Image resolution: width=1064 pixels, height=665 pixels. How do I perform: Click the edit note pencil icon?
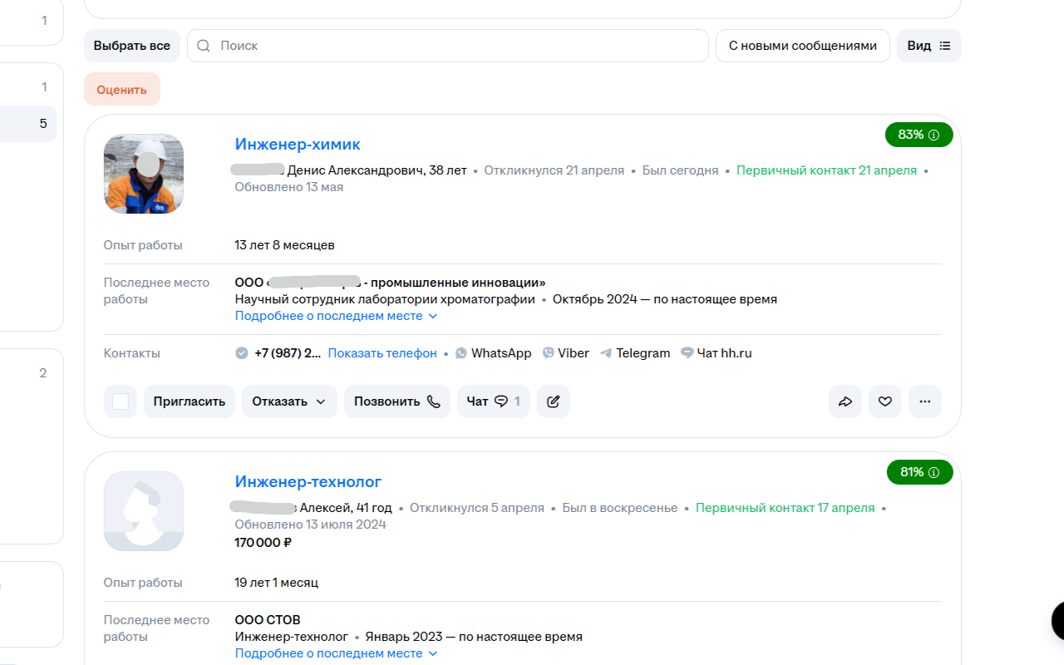coord(554,401)
